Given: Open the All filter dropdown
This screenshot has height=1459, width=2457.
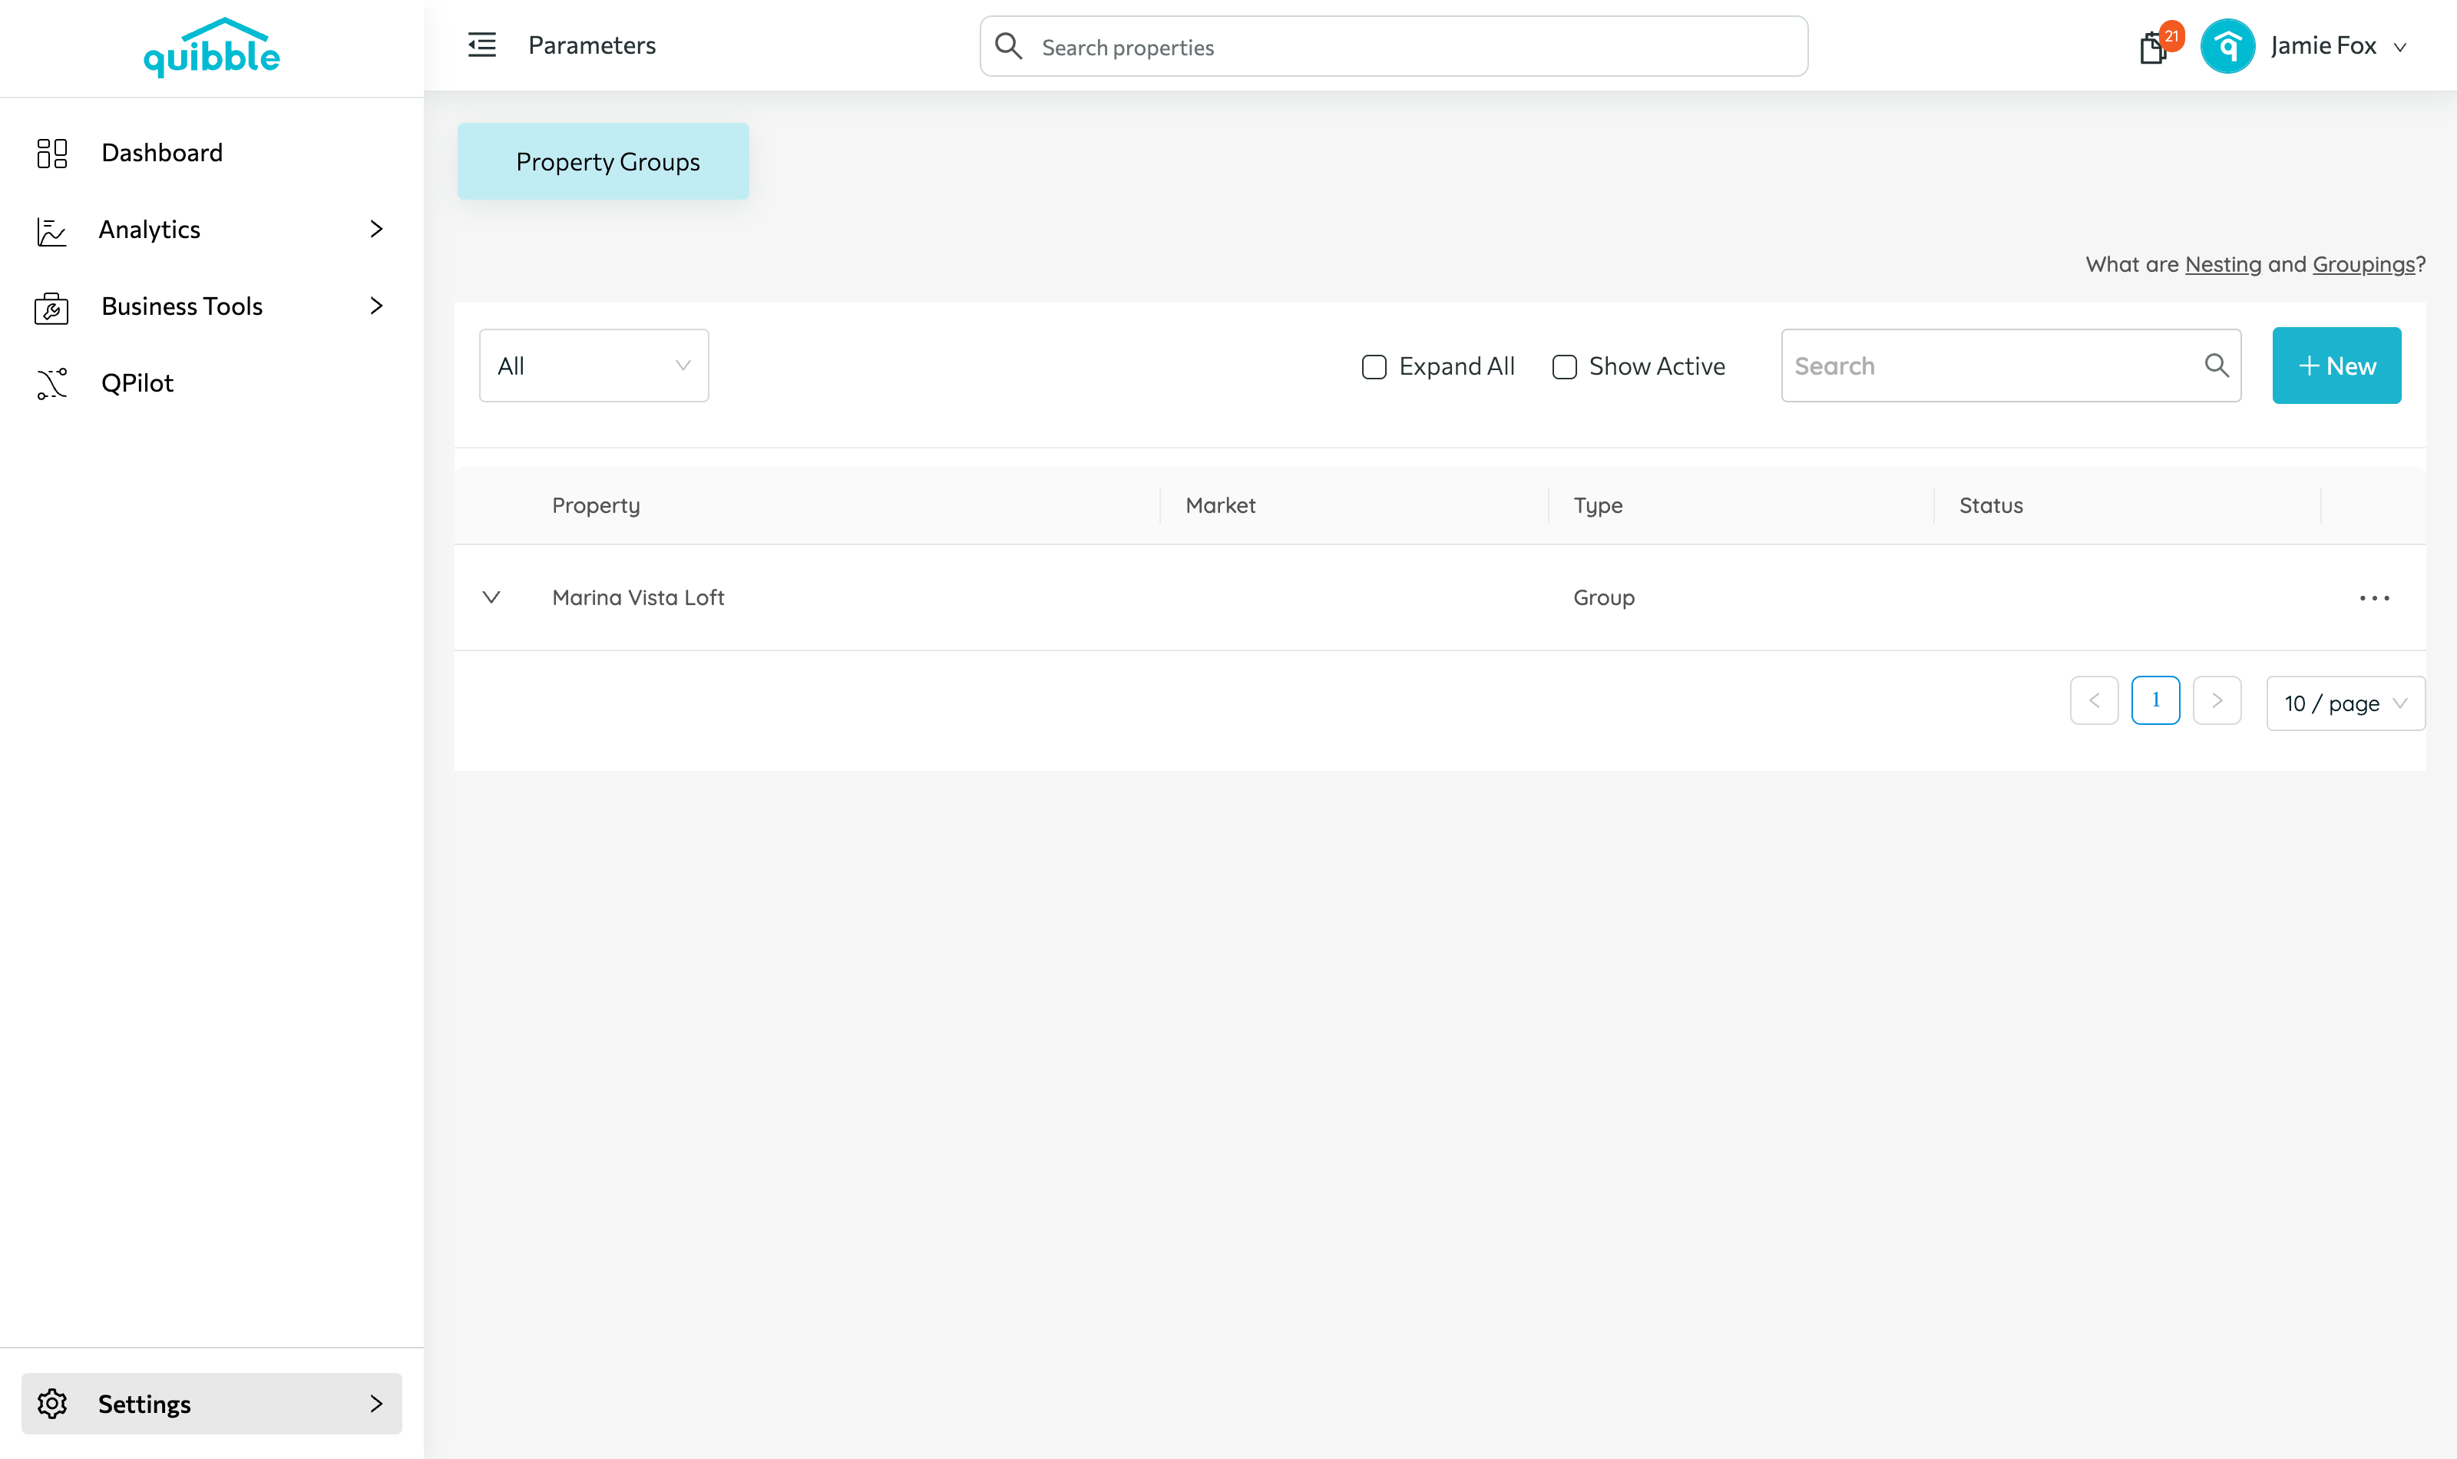Looking at the screenshot, I should pos(594,366).
